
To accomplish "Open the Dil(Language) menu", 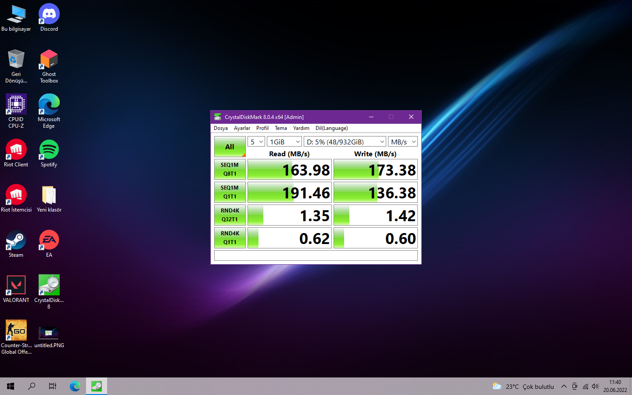I will coord(332,128).
